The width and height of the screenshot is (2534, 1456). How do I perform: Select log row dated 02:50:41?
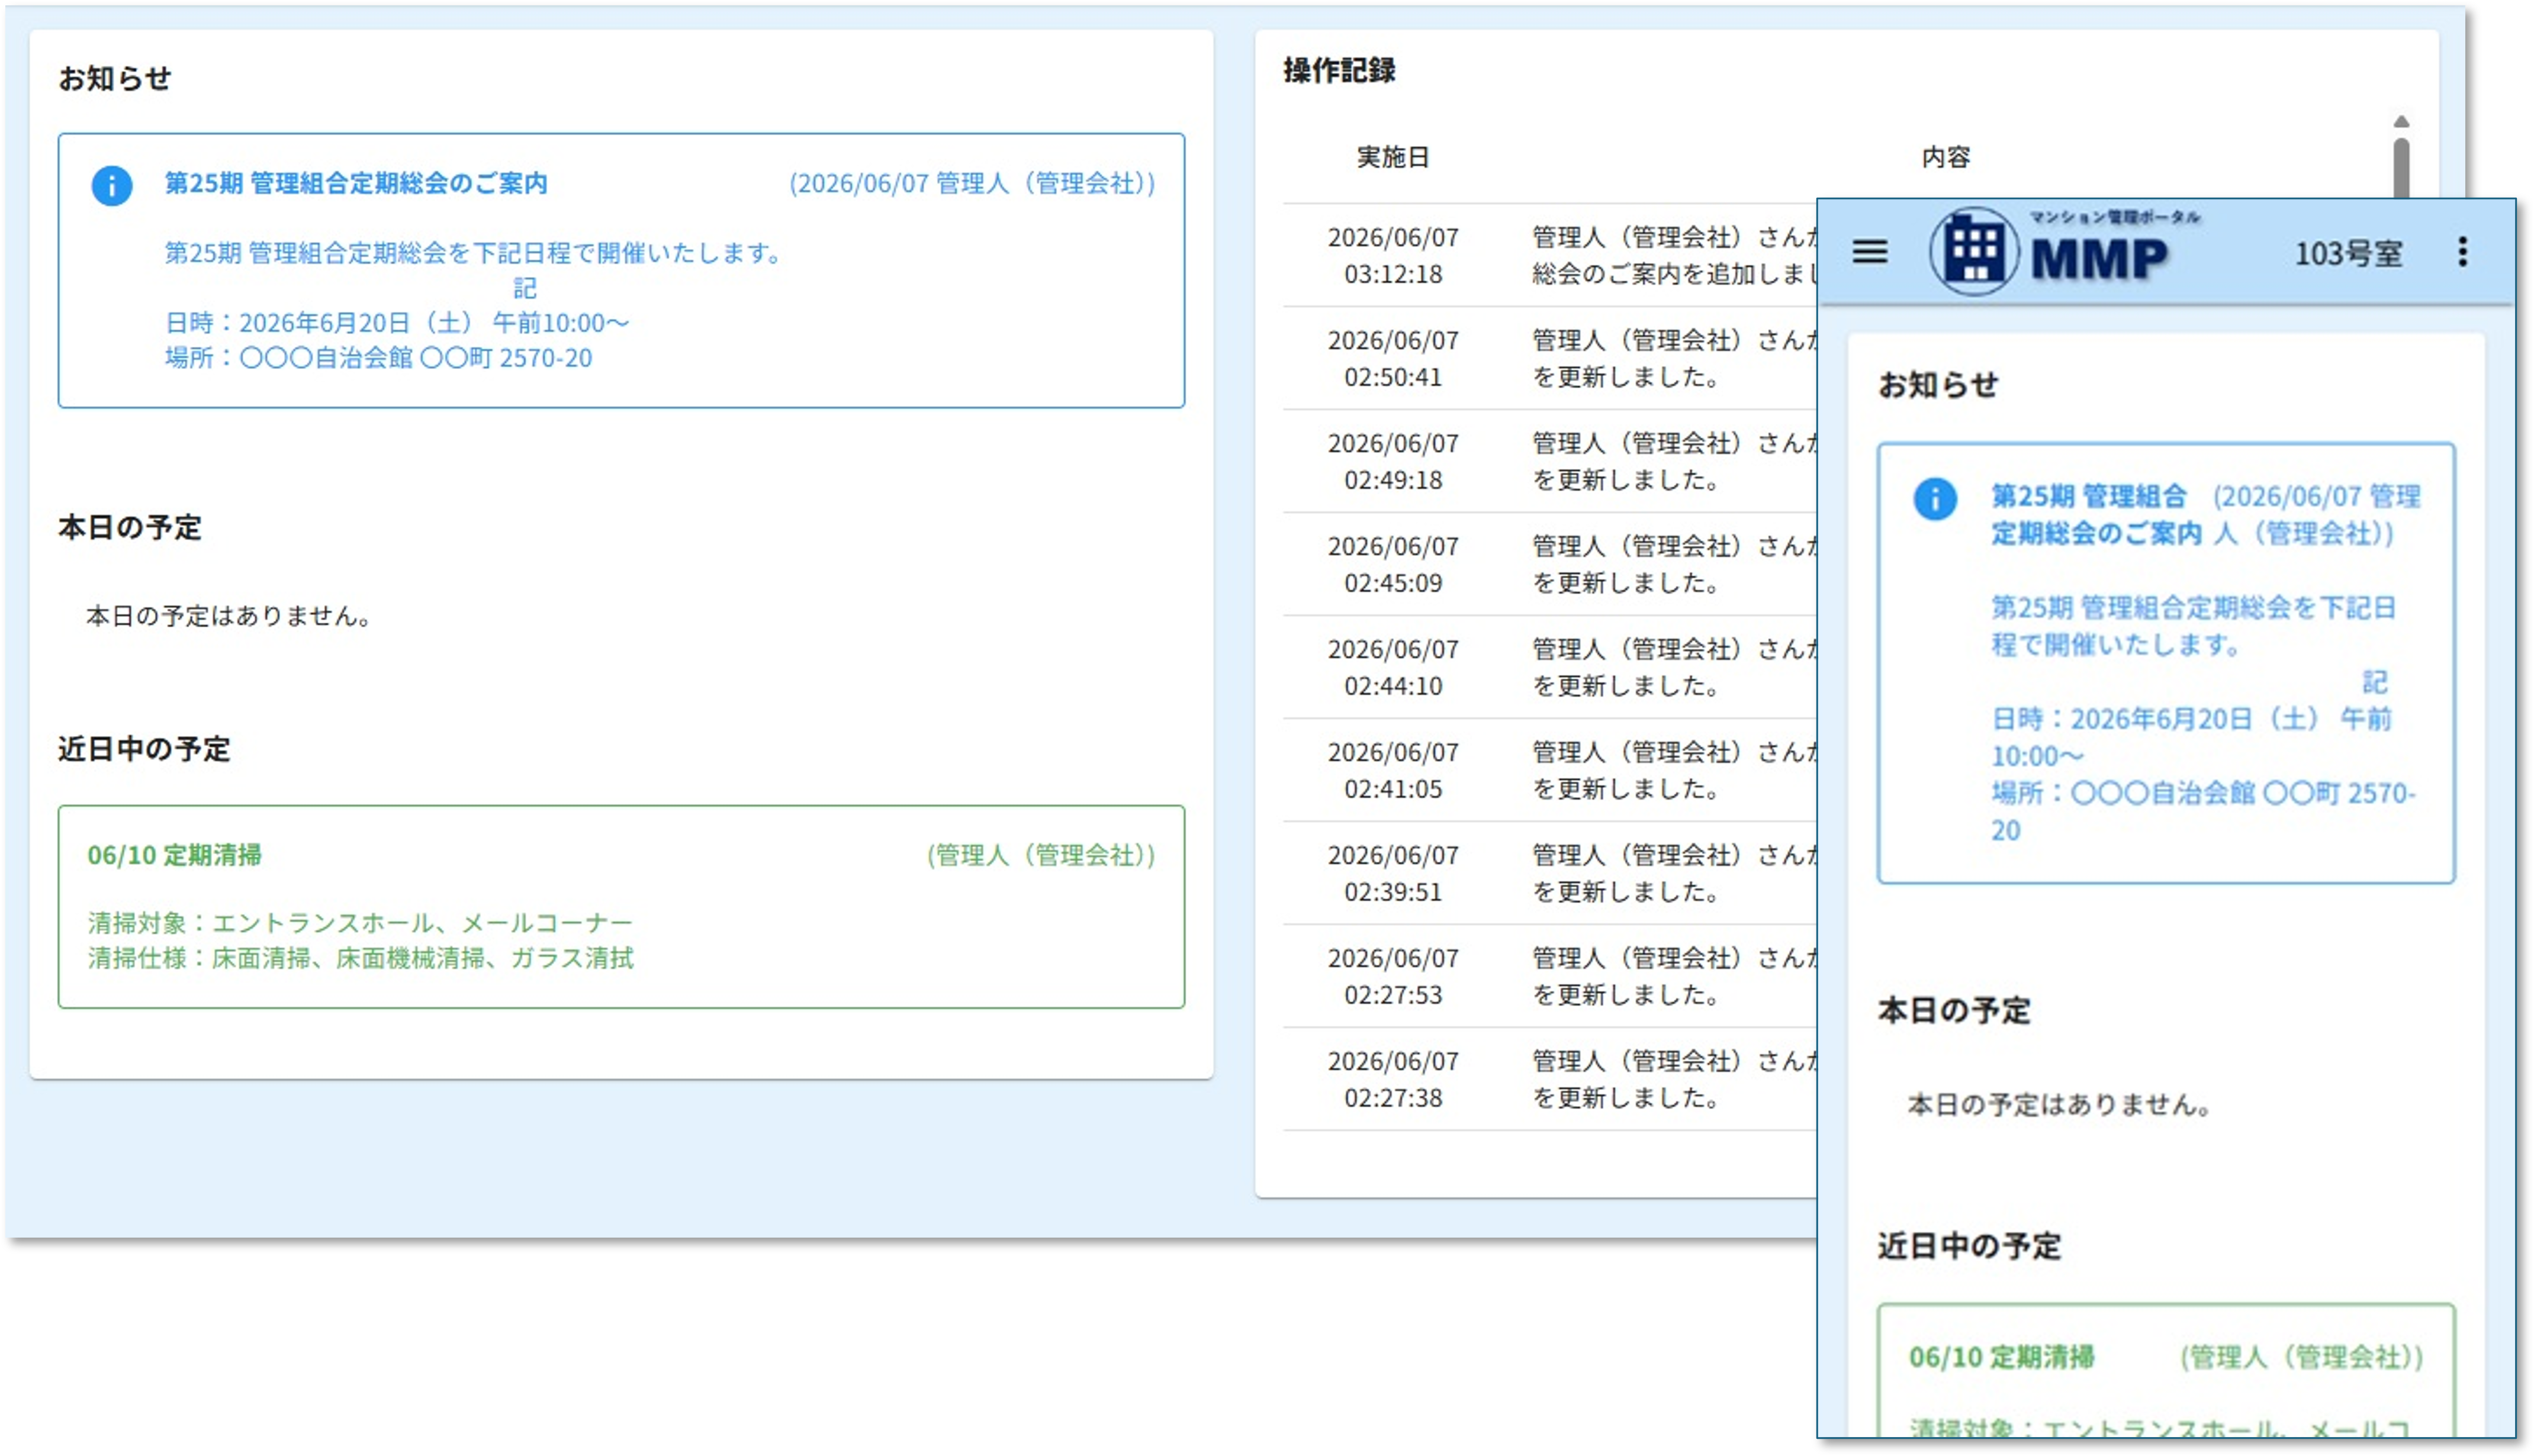click(x=1550, y=358)
